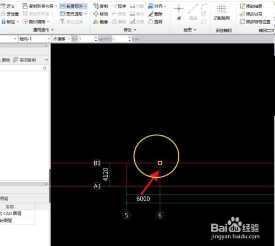Expand 复制到其它层 dropdown arrow
The height and width of the screenshot is (246, 275).
pyautogui.click(x=56, y=7)
